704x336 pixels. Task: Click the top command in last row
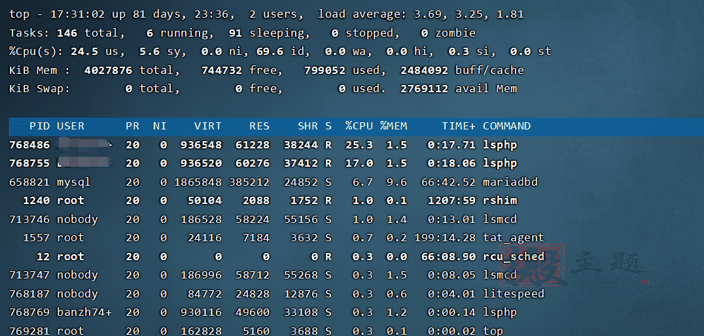[493, 331]
